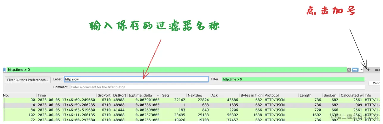The width and height of the screenshot is (383, 124).
Task: Click Ack value 37457
Action: [232, 120]
